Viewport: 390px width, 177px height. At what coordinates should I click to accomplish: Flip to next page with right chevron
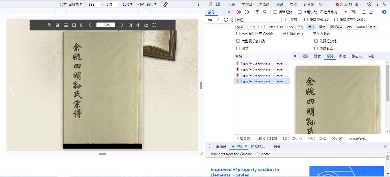(193, 90)
